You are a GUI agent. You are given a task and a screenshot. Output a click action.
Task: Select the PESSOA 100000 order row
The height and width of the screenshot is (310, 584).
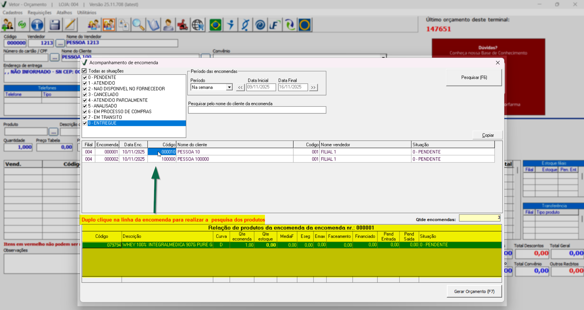[x=193, y=159]
